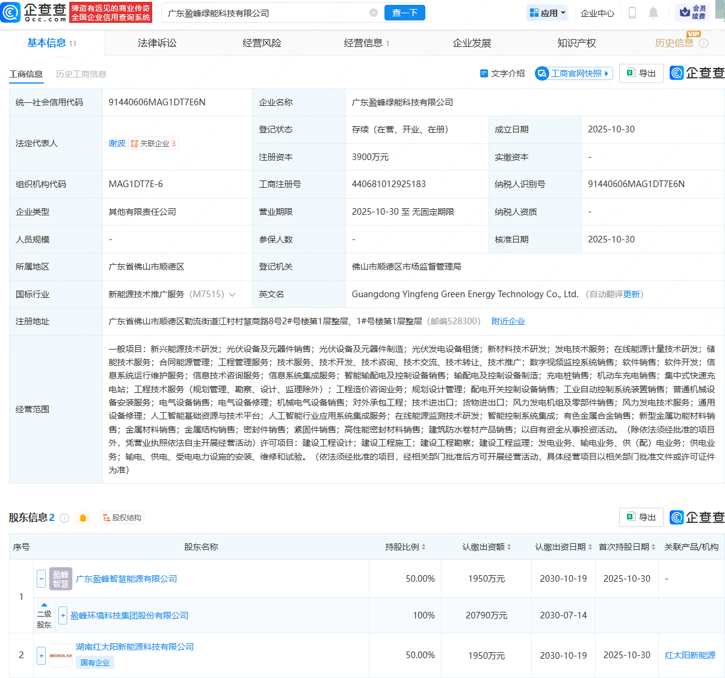This screenshot has height=678, width=725.
Task: Click info icon next to 股东信息
Action: coord(64,518)
